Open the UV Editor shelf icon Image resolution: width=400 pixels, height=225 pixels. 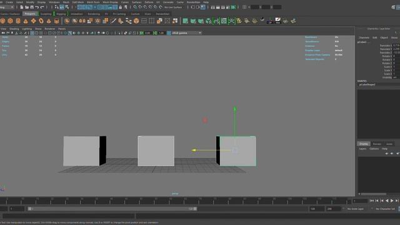click(224, 21)
